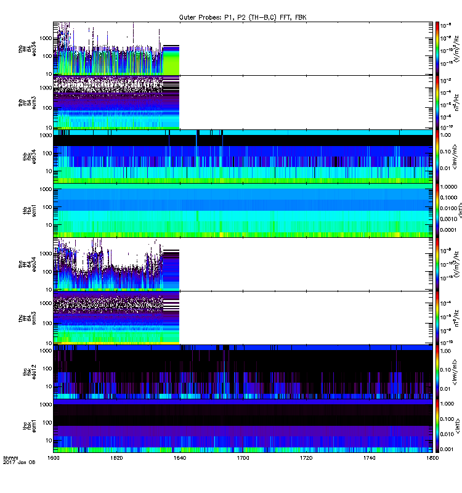
Task: Click the thc eac34 panel color bar
Action: coord(437,264)
